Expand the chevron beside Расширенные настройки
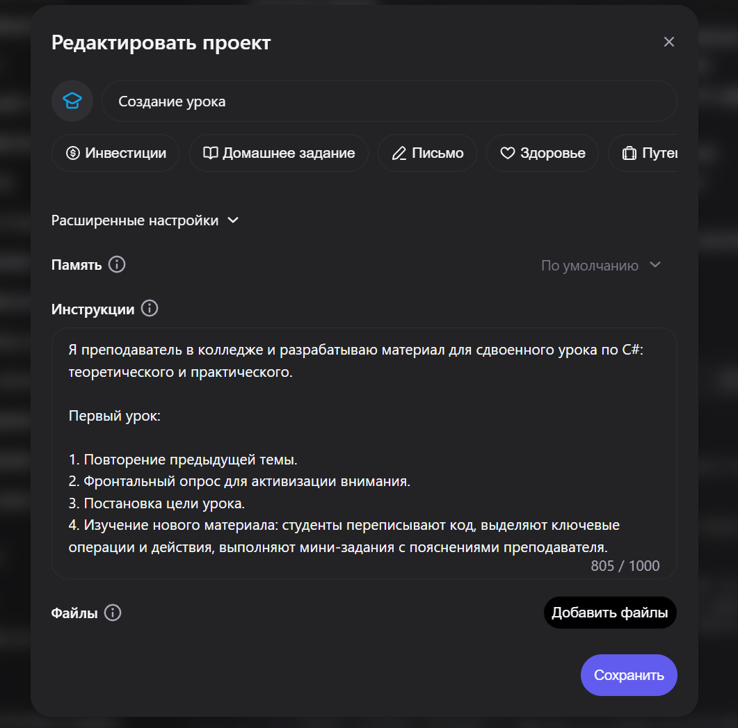This screenshot has width=738, height=728. pyautogui.click(x=233, y=220)
